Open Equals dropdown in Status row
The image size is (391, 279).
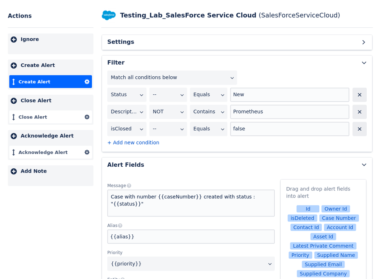[x=209, y=95]
